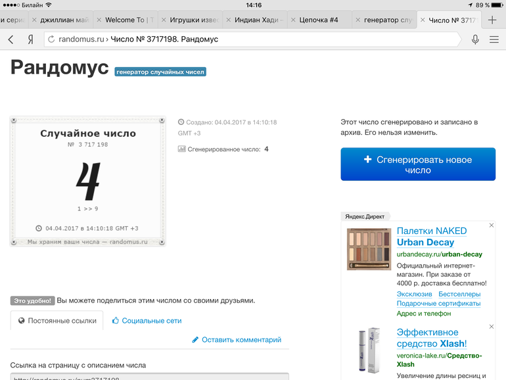Close the Xlash ad
Viewport: 506px width, 380px height.
coord(491,327)
